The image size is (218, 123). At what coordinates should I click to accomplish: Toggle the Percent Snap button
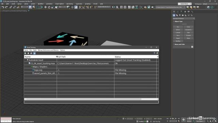88,7
